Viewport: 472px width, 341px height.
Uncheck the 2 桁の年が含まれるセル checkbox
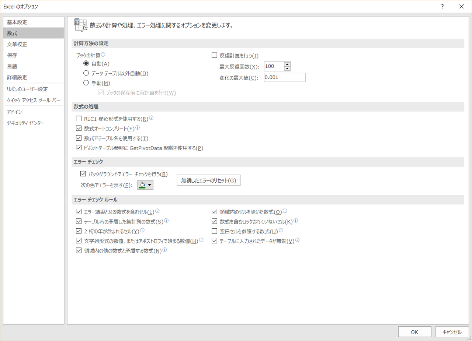[78, 231]
